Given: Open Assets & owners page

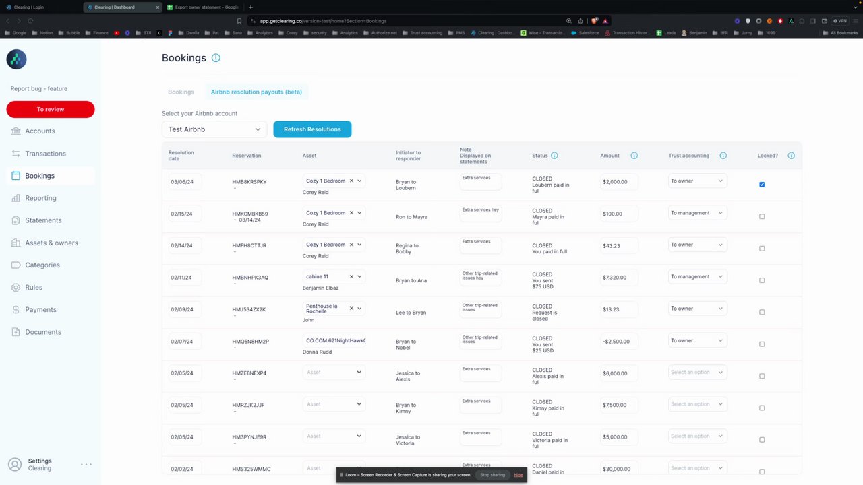Looking at the screenshot, I should pyautogui.click(x=51, y=243).
